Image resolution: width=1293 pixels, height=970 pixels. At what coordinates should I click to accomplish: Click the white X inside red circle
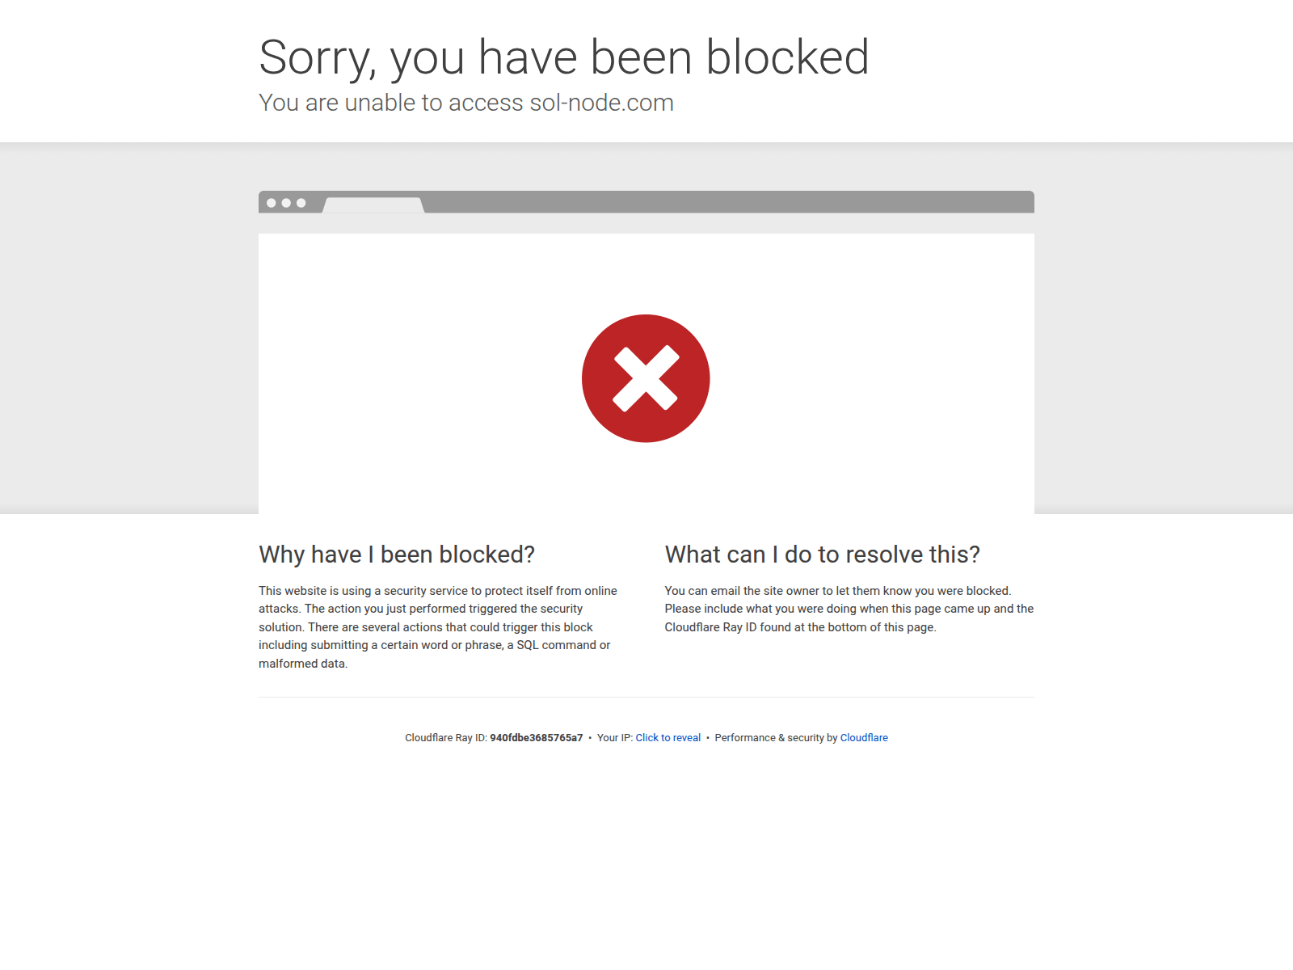pyautogui.click(x=646, y=378)
